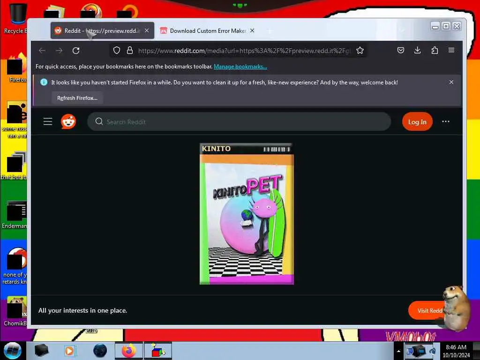Viewport: 480px width, 360px height.
Task: Click the Refresh Firefox button
Action: coord(77,98)
